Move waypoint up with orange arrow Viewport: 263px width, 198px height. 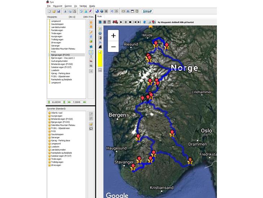tap(90, 22)
